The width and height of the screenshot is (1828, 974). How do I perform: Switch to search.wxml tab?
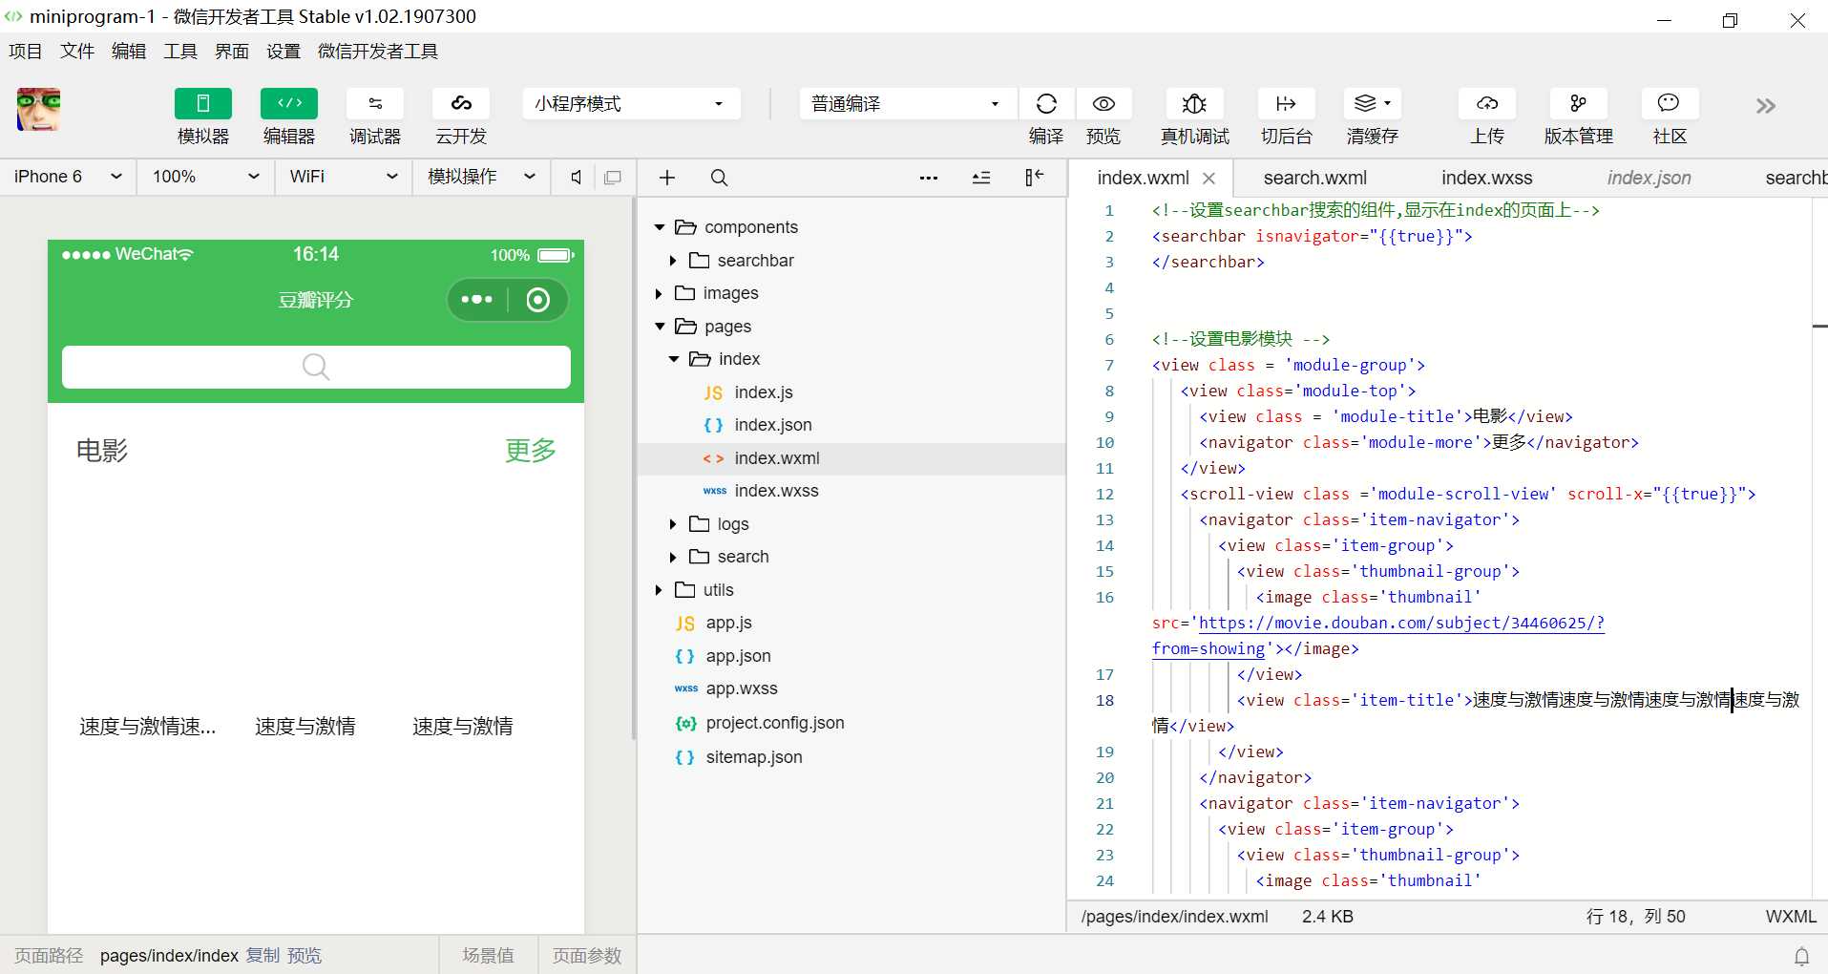1315,178
